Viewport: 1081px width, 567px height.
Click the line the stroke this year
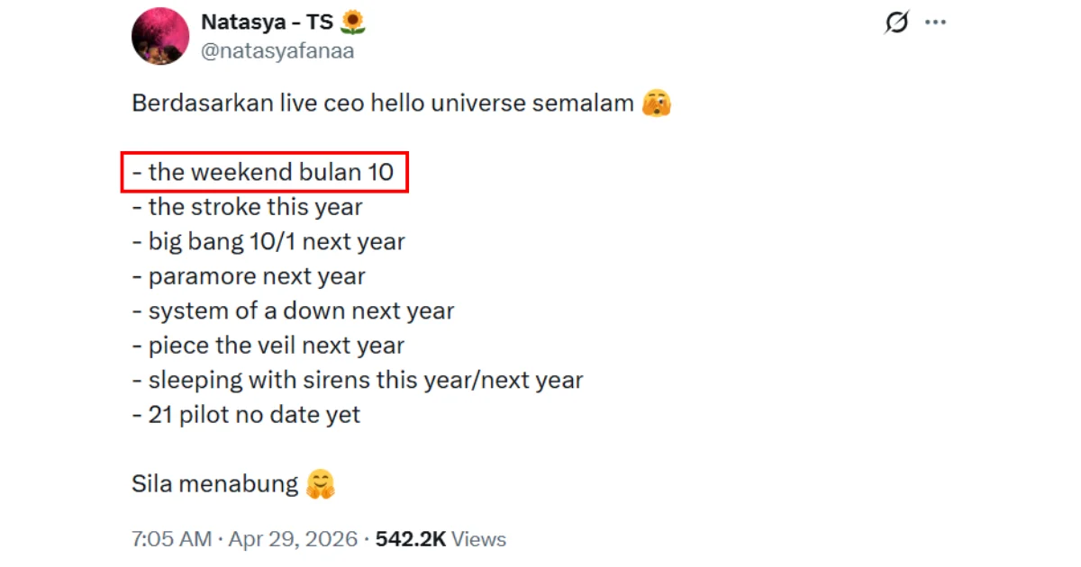(x=248, y=207)
